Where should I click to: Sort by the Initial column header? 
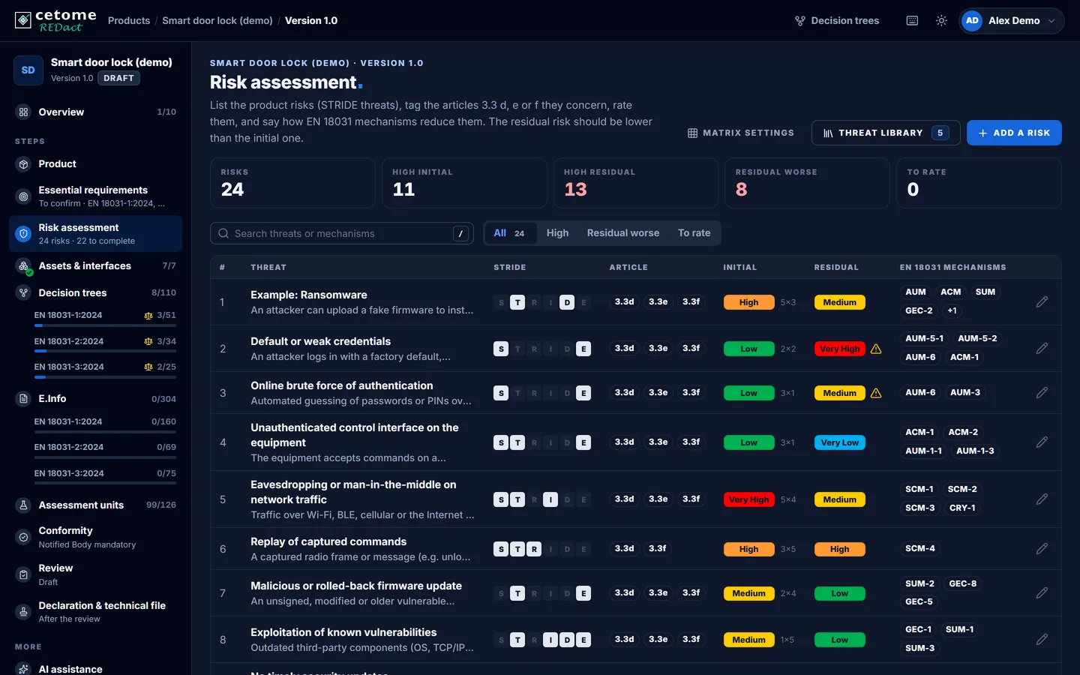[x=739, y=267]
